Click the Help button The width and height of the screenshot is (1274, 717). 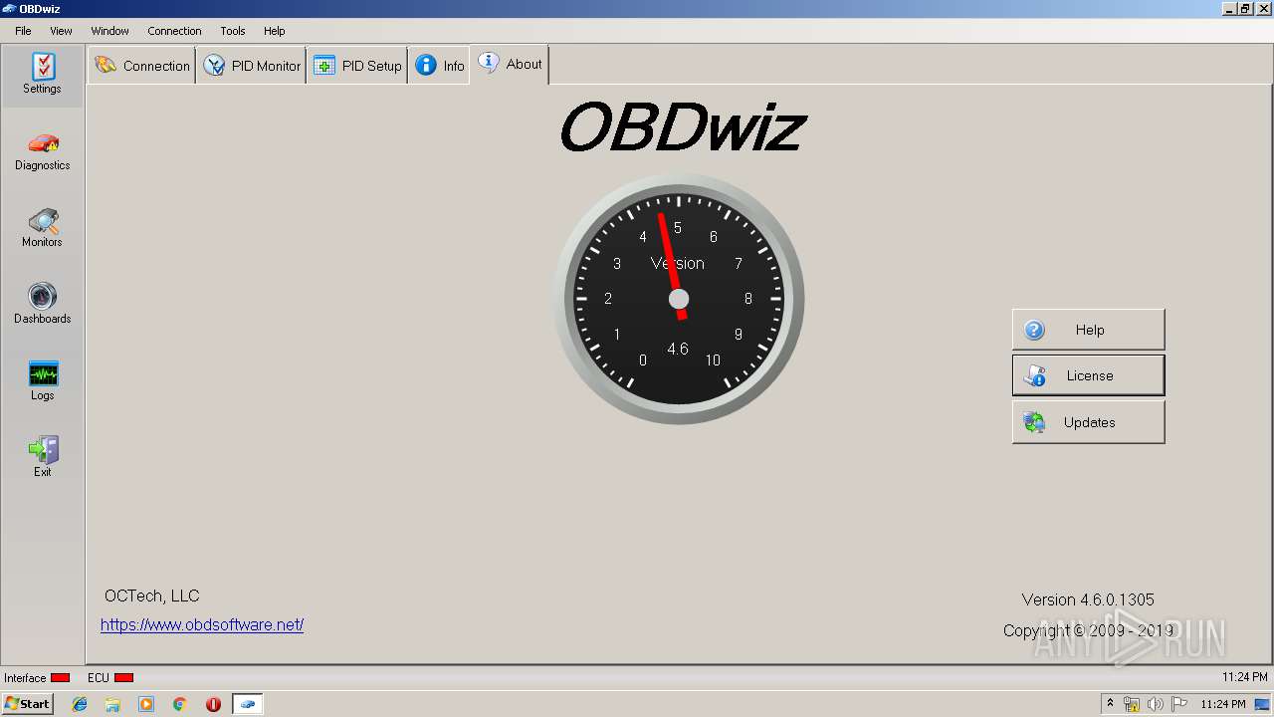pyautogui.click(x=1088, y=330)
